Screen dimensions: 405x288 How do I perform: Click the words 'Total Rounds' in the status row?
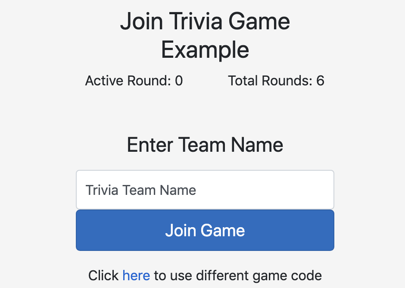coord(270,81)
